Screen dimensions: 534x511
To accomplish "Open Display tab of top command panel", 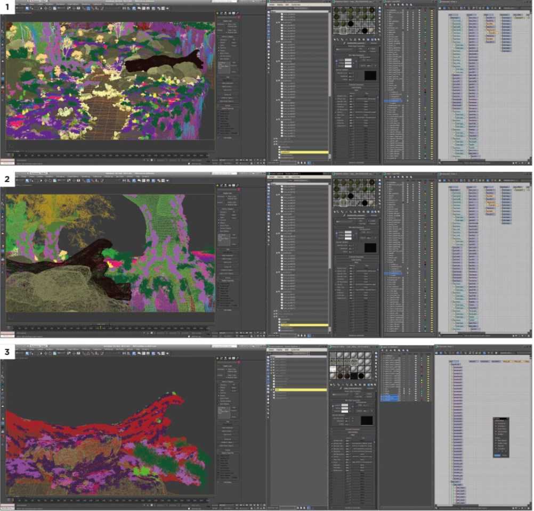I will pyautogui.click(x=233, y=13).
